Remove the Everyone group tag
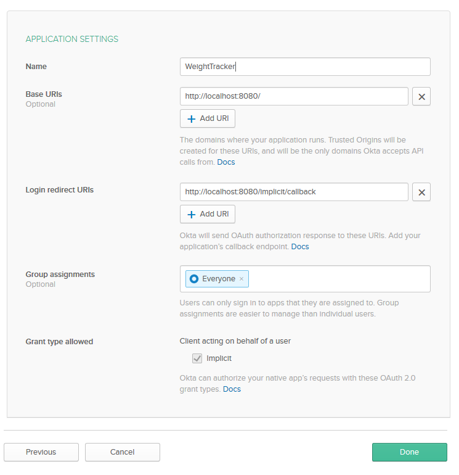The image size is (459, 475). point(242,279)
